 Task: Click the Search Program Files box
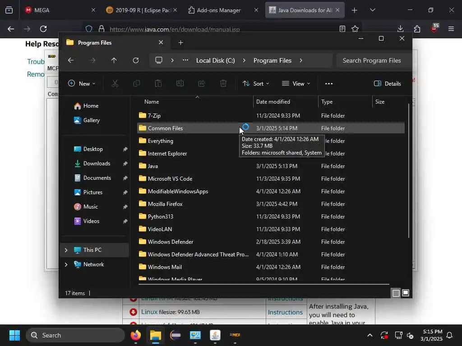pos(374,60)
